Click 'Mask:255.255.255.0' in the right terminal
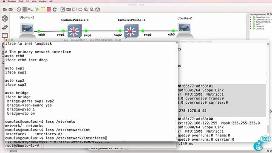The width and height of the screenshot is (272, 153). [x=241, y=123]
